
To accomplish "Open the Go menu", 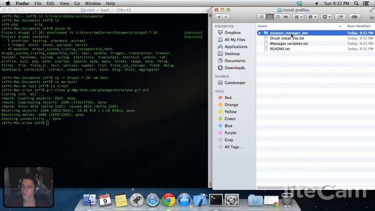I will (x=77, y=4).
